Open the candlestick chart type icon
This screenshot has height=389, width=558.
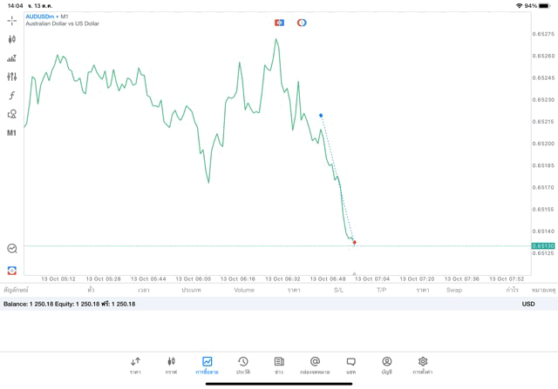[11, 39]
